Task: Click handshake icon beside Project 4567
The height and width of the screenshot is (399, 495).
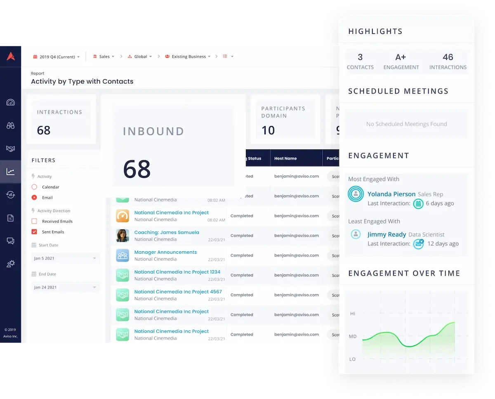Action: [123, 295]
